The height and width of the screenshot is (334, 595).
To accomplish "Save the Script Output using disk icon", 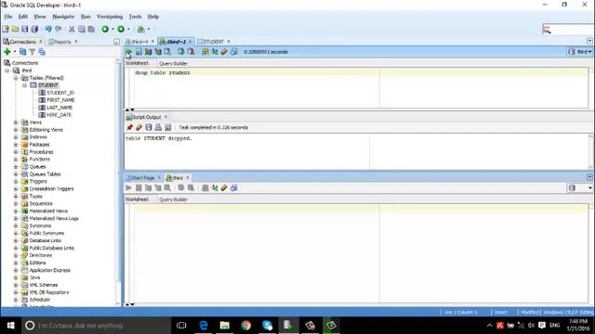I will click(x=149, y=128).
